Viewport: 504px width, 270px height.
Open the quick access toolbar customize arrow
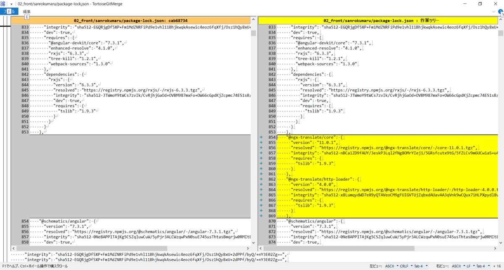[11, 4]
